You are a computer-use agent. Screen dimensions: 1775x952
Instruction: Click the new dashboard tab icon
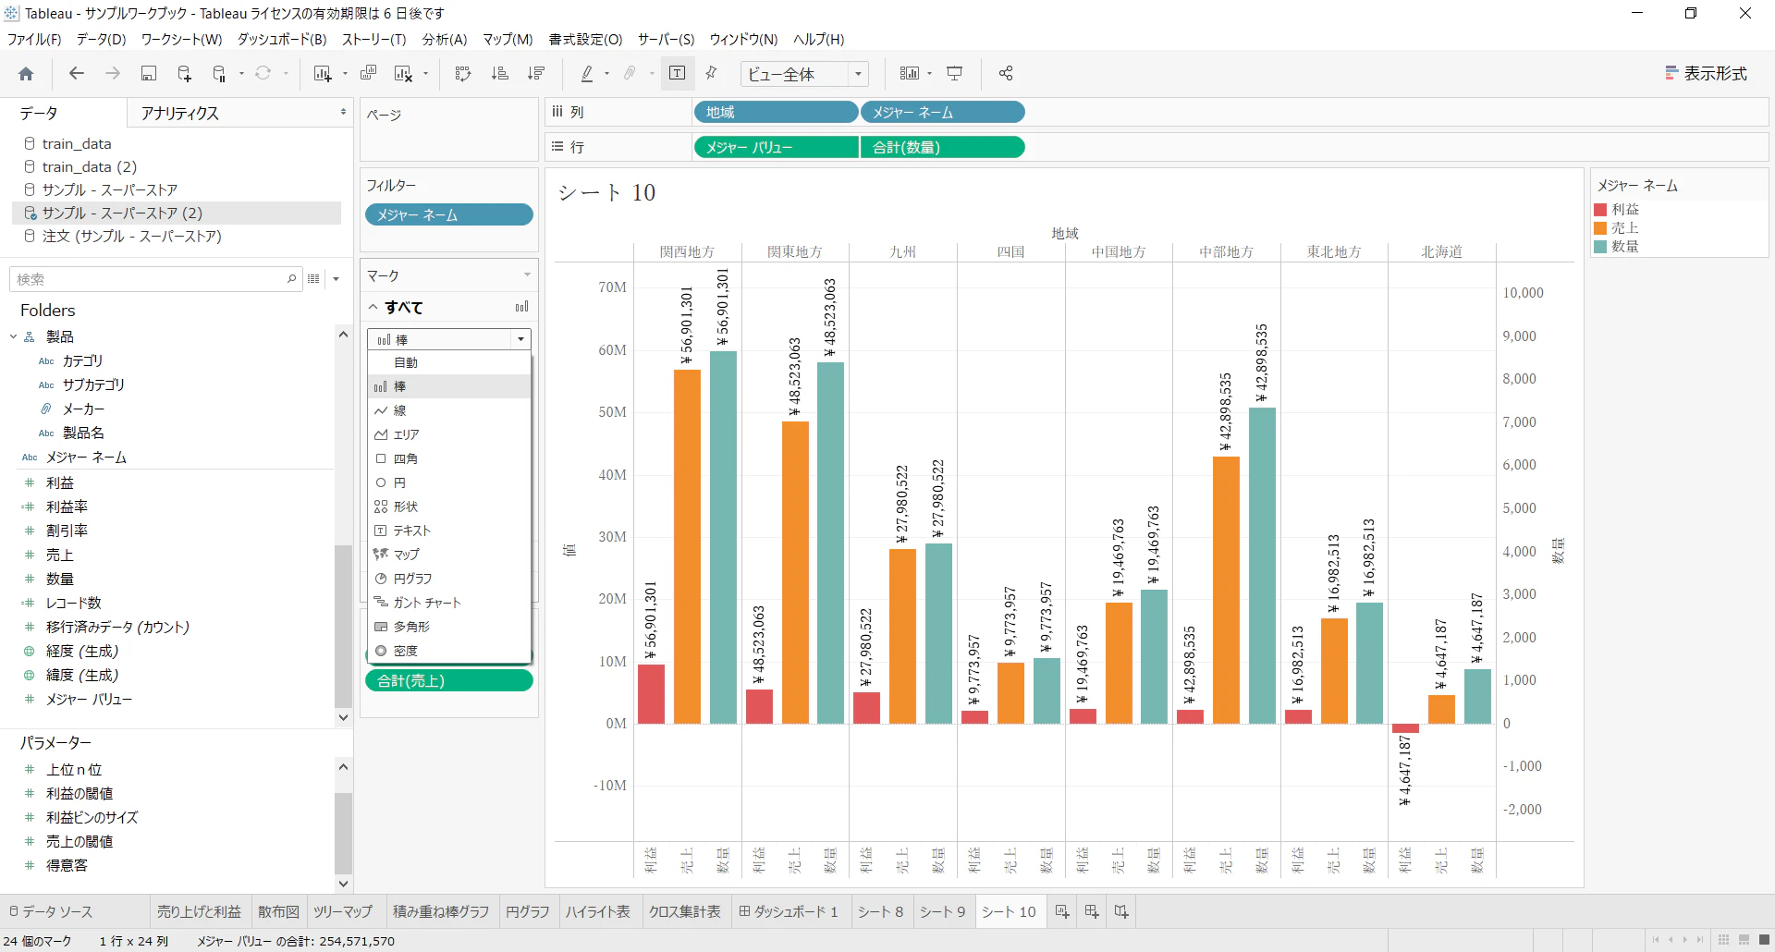click(1091, 911)
